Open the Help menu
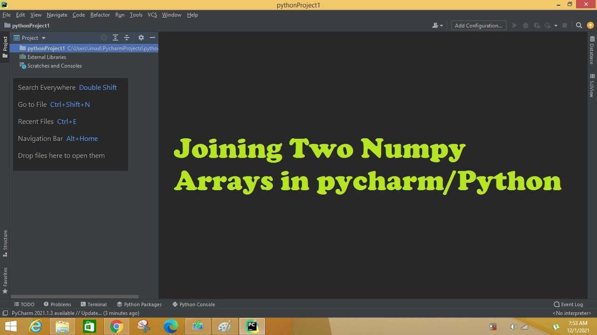The image size is (597, 335). [193, 15]
